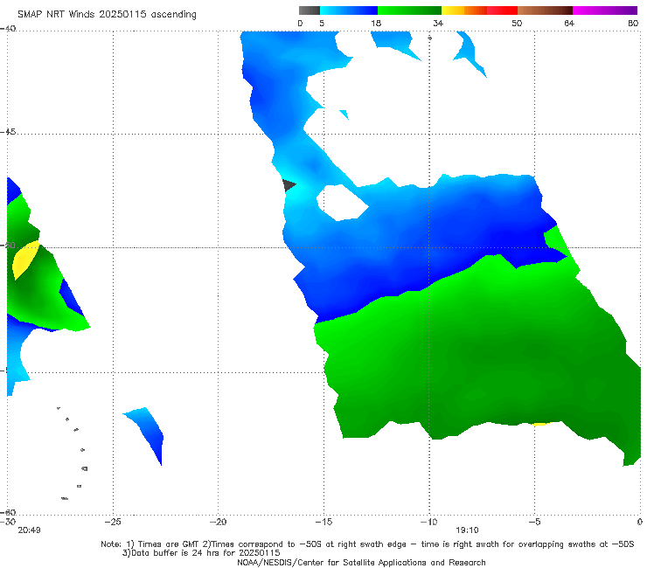Click the '50' label under the color bar
The image size is (647, 568).
[x=517, y=24]
